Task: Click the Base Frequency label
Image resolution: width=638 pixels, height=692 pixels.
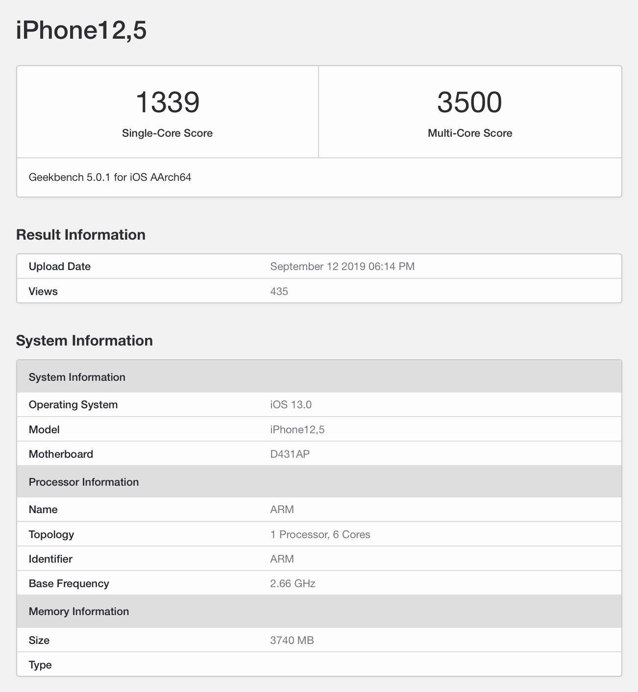Action: (69, 584)
